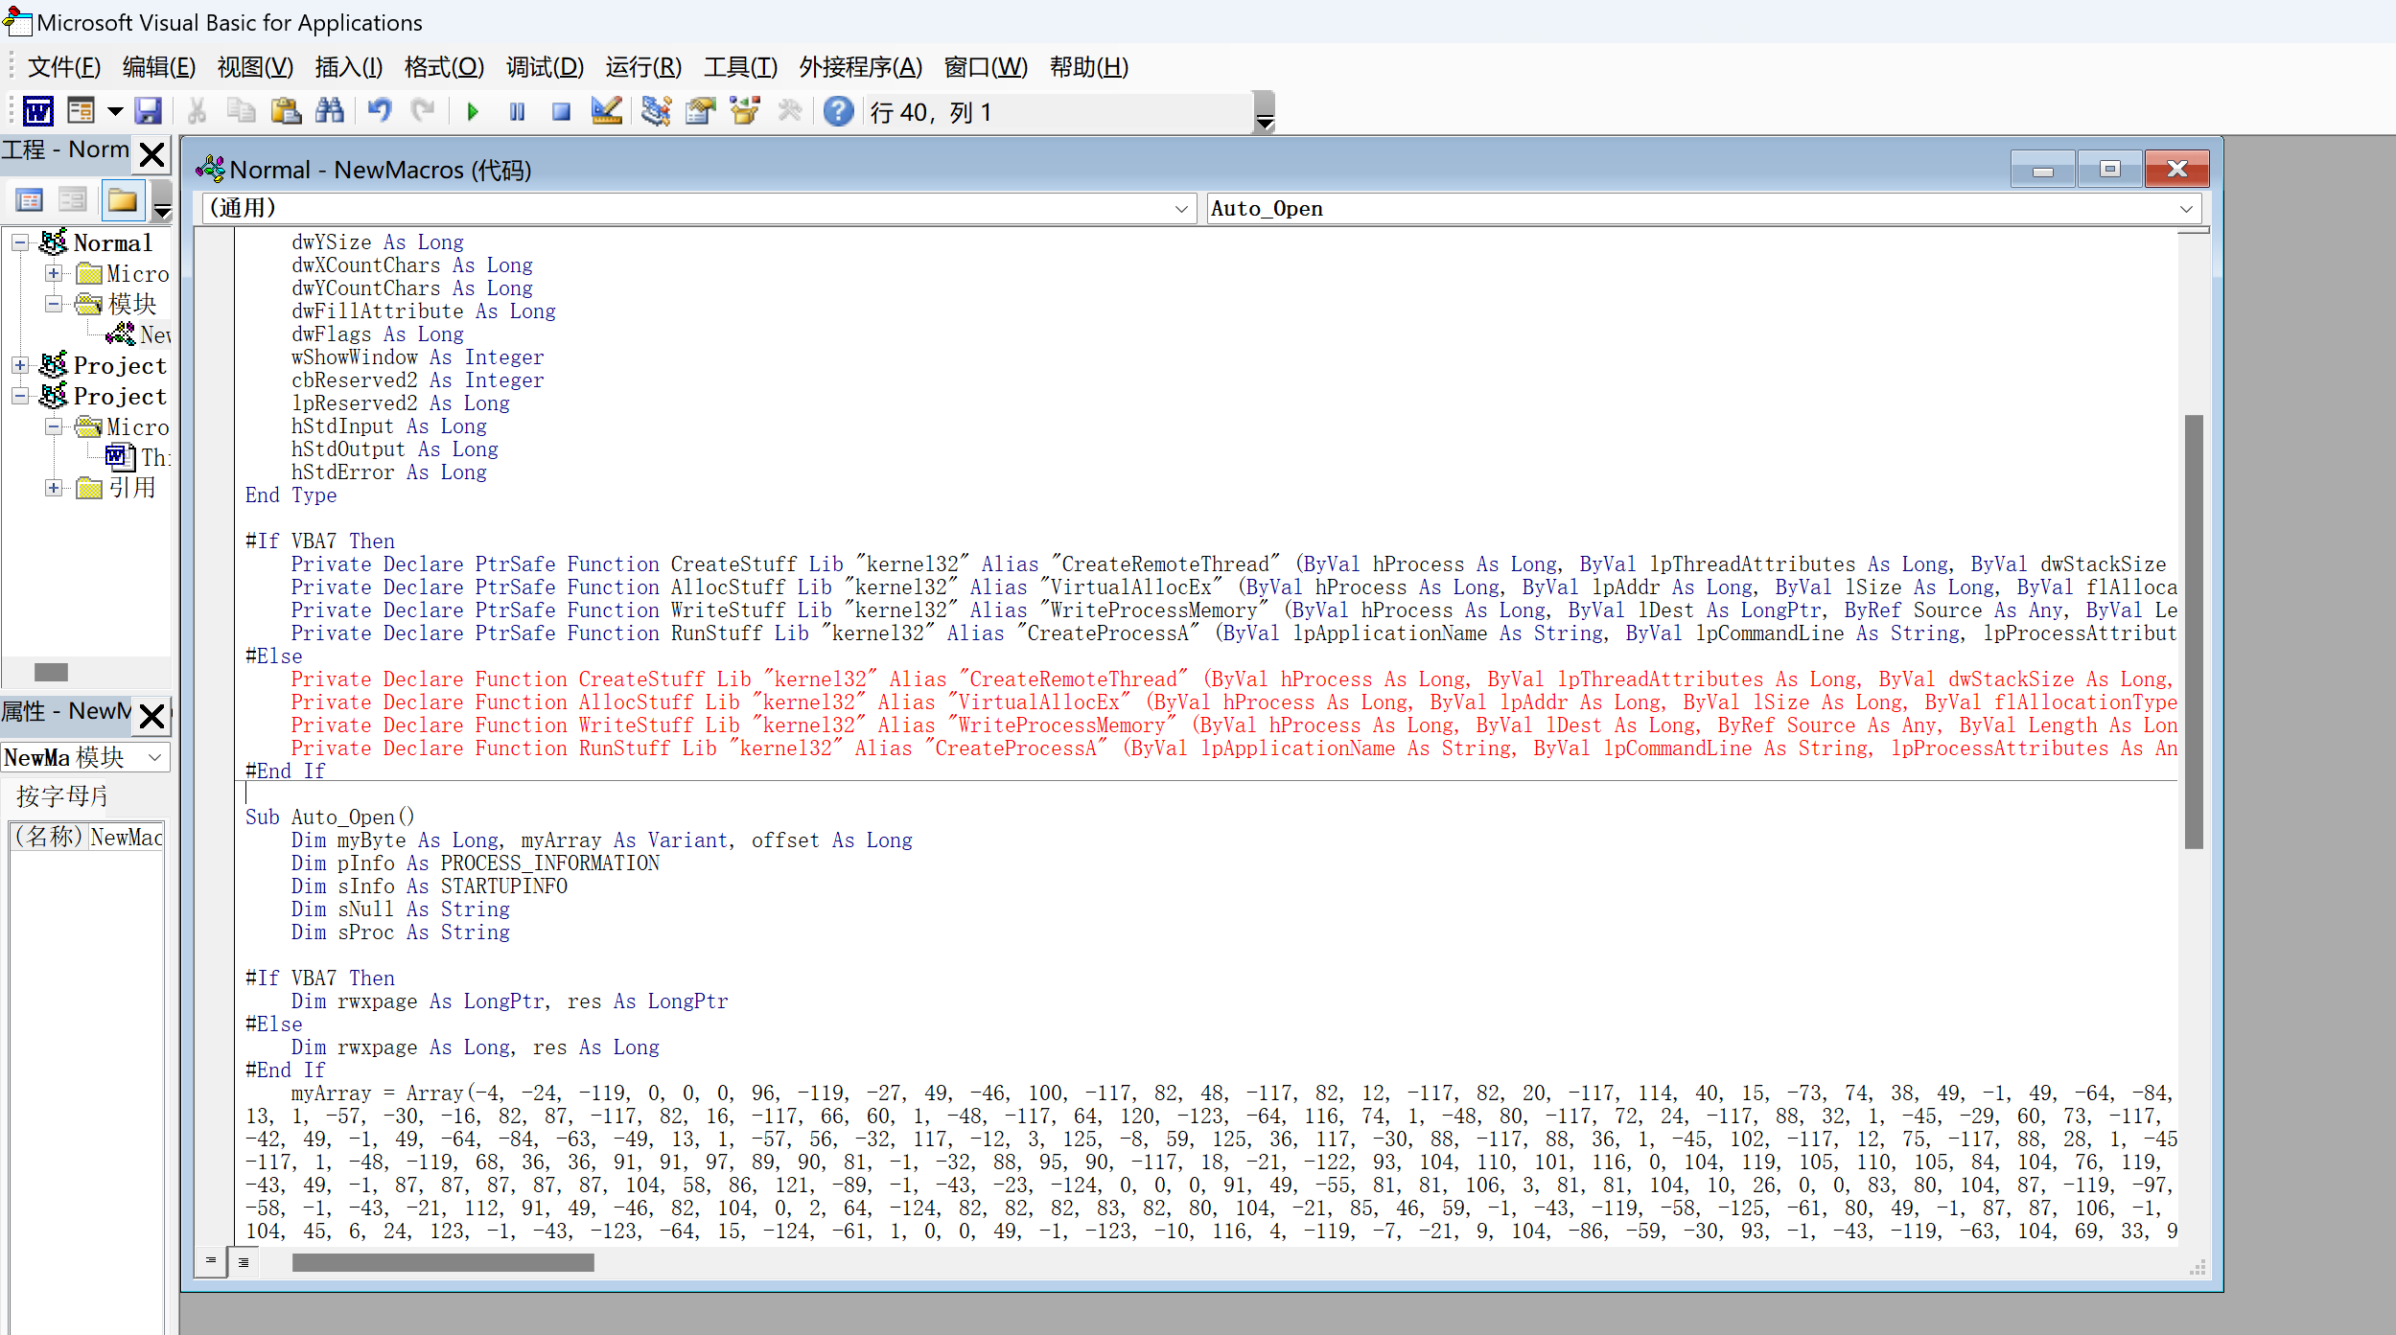Click the Redo arrow icon
2396x1335 pixels.
pyautogui.click(x=423, y=111)
